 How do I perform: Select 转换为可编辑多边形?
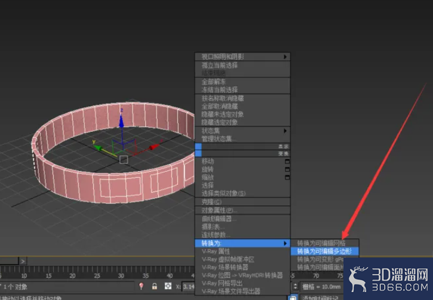(324, 251)
